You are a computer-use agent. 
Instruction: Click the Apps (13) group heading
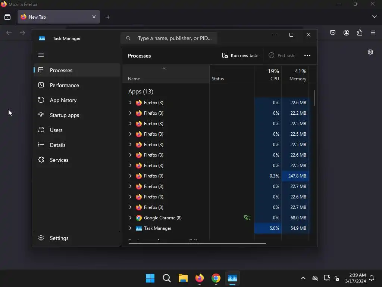click(141, 92)
